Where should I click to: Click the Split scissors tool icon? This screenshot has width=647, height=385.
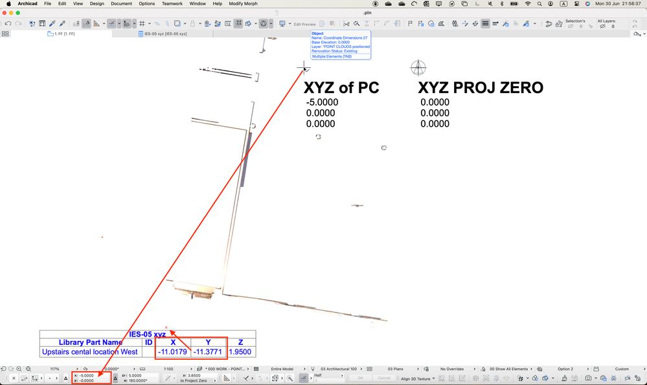click(x=346, y=24)
